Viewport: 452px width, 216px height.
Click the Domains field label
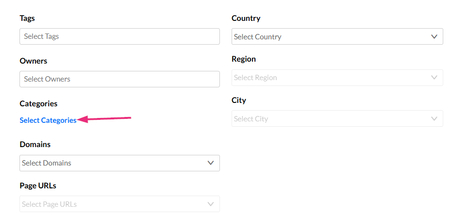(35, 145)
